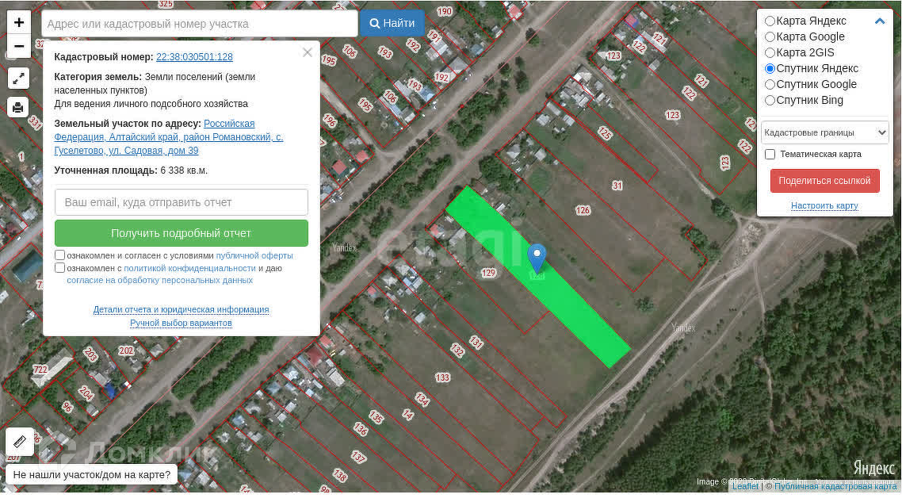This screenshot has width=902, height=498.
Task: Open cadastral number 22:38:030501:128 link
Action: pyautogui.click(x=194, y=57)
